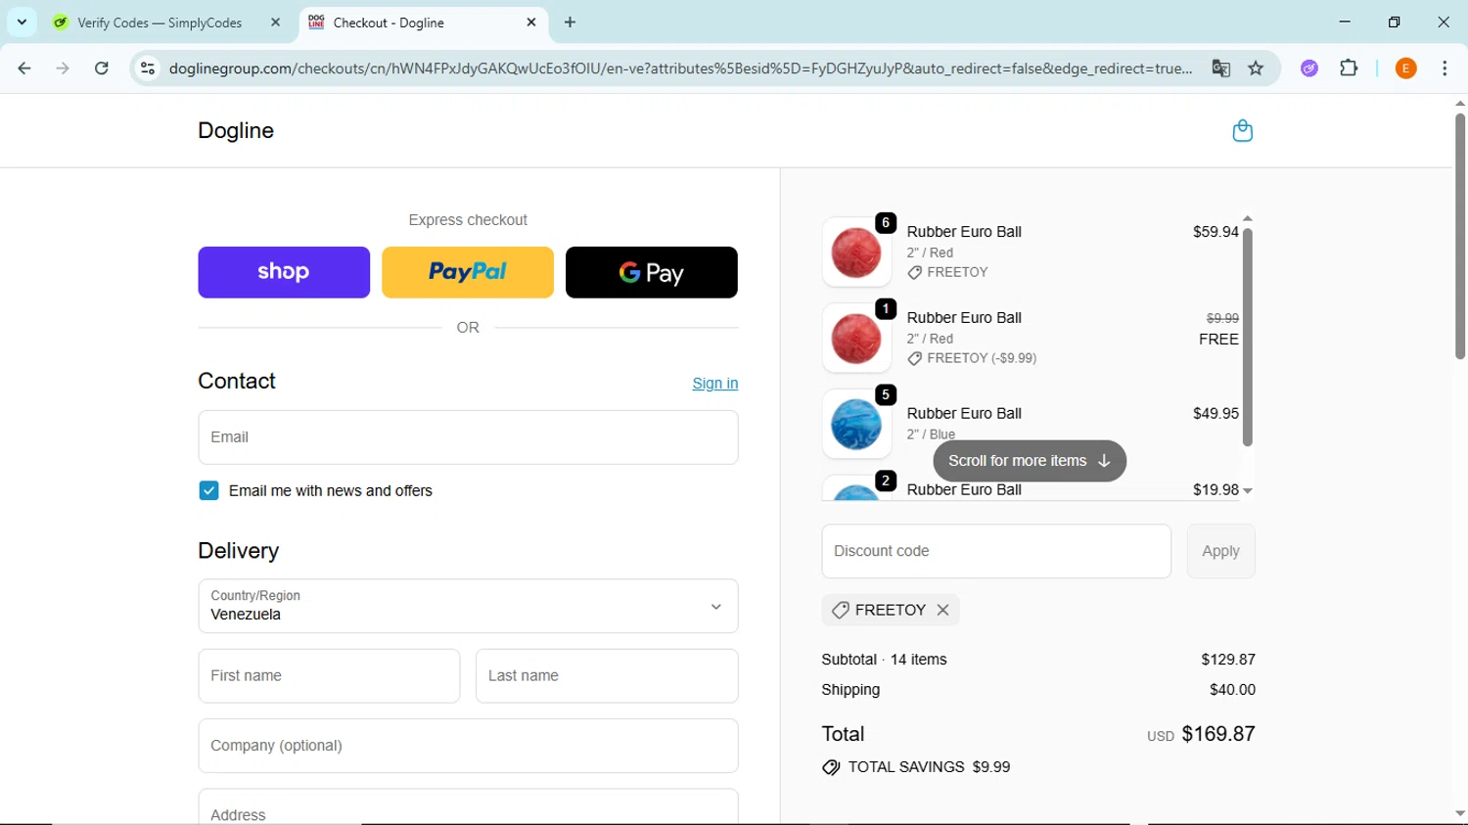
Task: Click Scroll for more items button
Action: click(x=1030, y=461)
